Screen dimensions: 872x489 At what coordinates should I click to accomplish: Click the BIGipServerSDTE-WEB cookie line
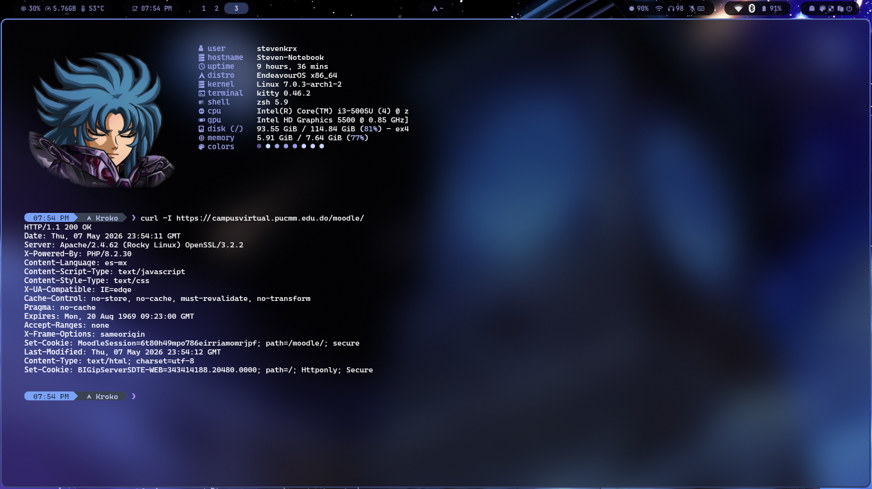click(x=199, y=370)
